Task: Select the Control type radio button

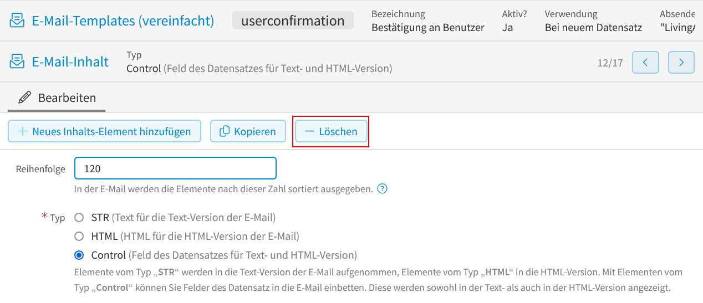Action: (x=79, y=255)
